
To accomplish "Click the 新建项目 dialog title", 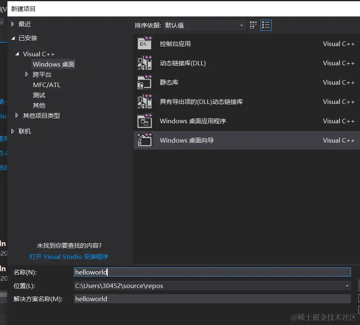I will click(23, 9).
